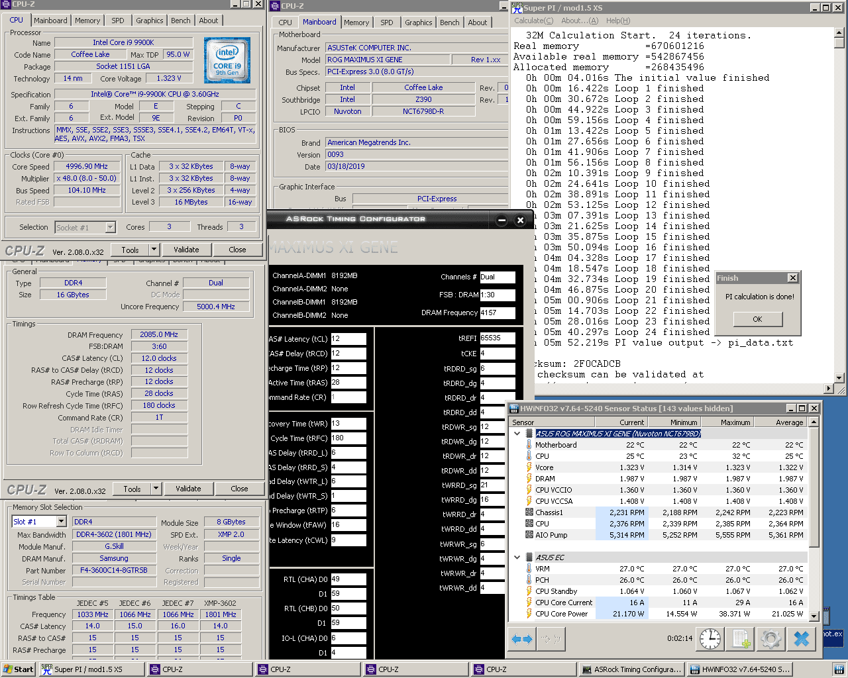Image resolution: width=848 pixels, height=678 pixels.
Task: Open Super PI from the taskbar
Action: pos(90,669)
